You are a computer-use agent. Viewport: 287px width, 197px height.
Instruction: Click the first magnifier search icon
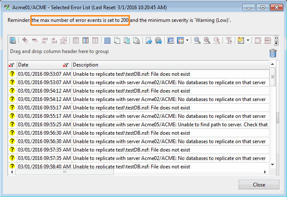click(x=197, y=40)
